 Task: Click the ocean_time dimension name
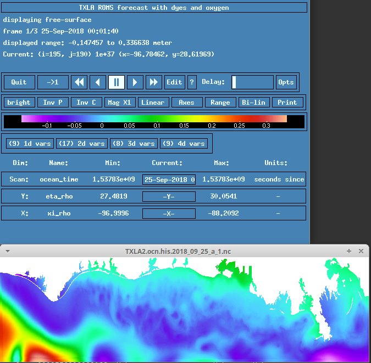click(x=59, y=180)
